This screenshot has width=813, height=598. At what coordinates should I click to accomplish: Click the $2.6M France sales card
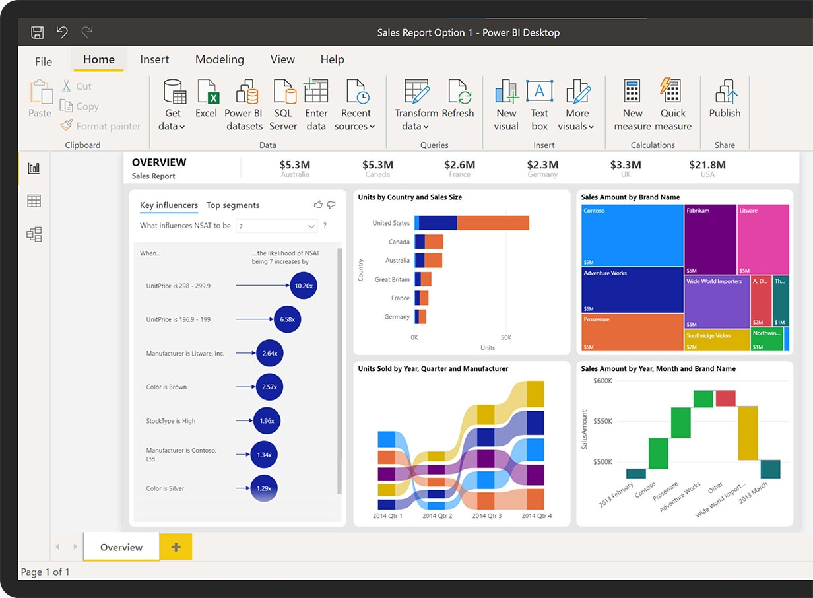[x=459, y=169]
